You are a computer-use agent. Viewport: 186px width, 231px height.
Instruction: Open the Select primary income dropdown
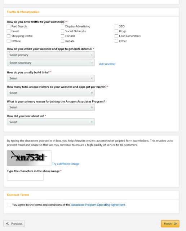click(x=51, y=55)
